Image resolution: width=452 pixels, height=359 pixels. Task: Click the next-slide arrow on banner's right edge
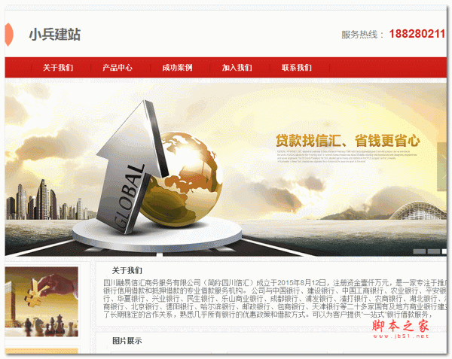[x=441, y=166]
